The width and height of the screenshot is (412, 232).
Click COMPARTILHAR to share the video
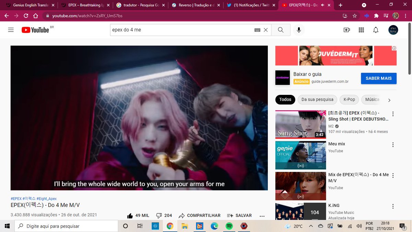(199, 216)
